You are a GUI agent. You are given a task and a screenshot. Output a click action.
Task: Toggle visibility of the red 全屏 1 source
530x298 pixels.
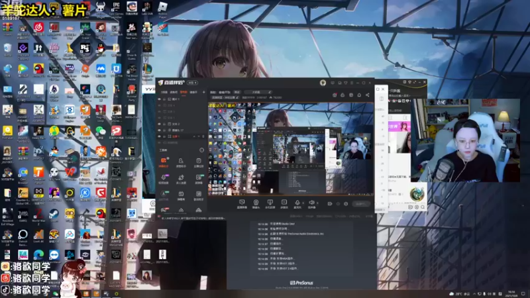[x=159, y=136]
